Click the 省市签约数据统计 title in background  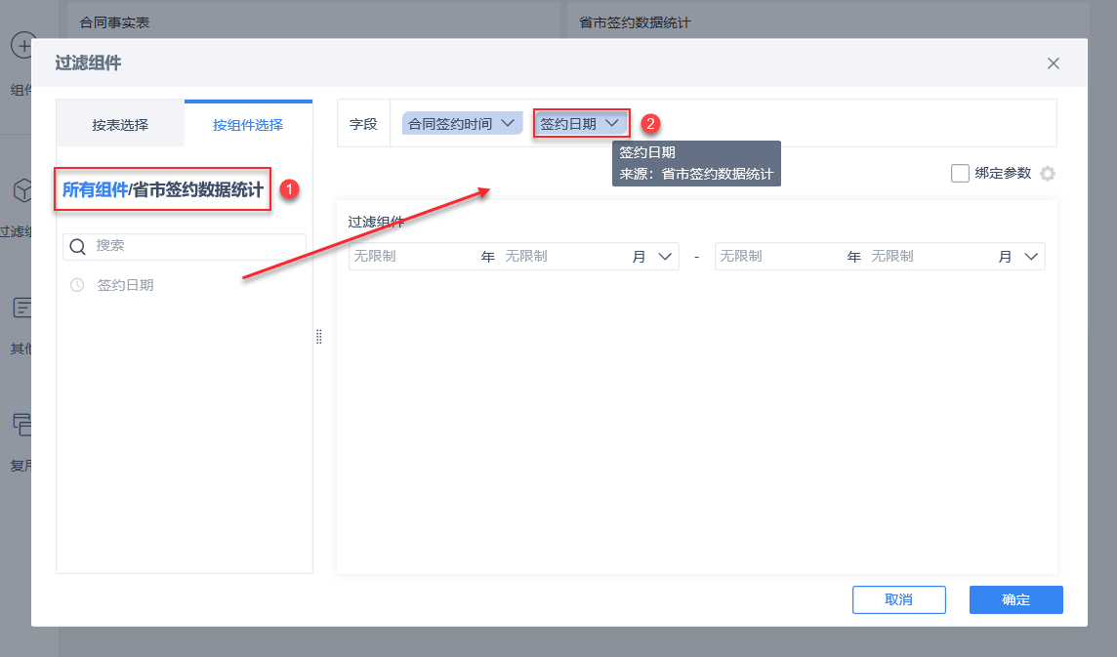tap(635, 22)
